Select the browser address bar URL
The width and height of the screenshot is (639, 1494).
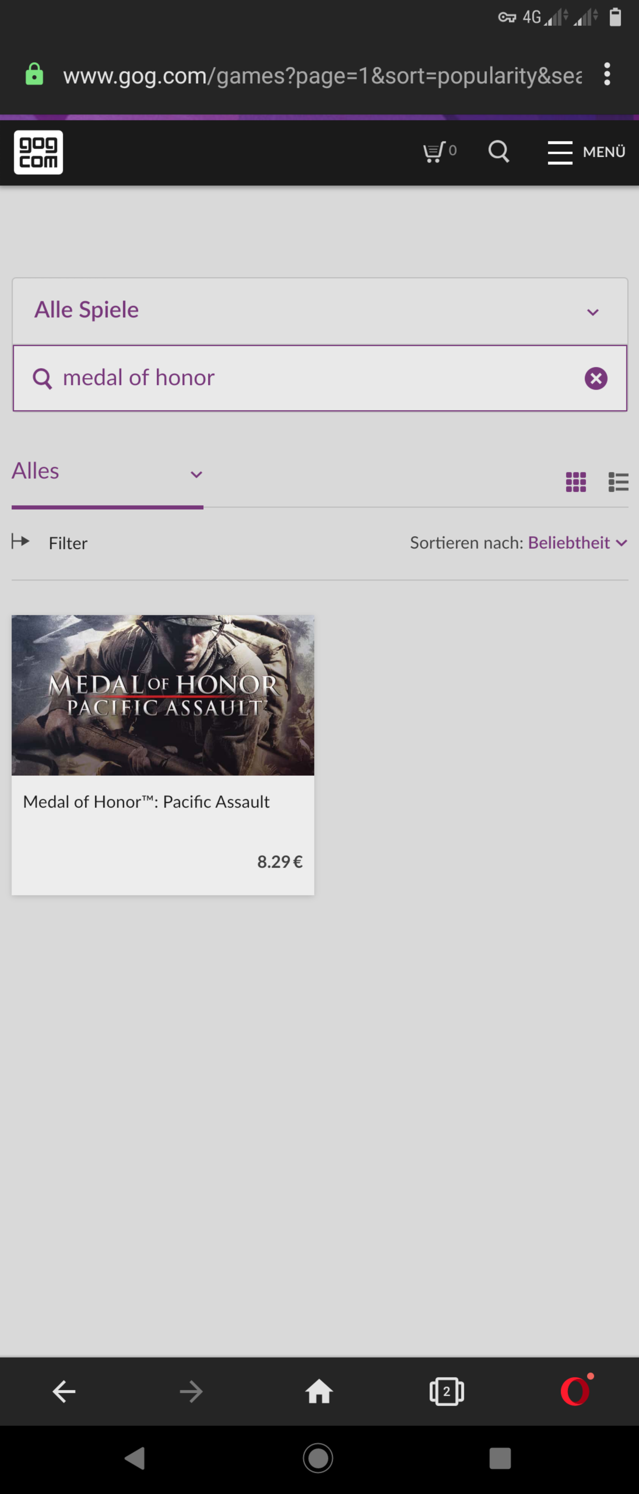click(x=322, y=75)
